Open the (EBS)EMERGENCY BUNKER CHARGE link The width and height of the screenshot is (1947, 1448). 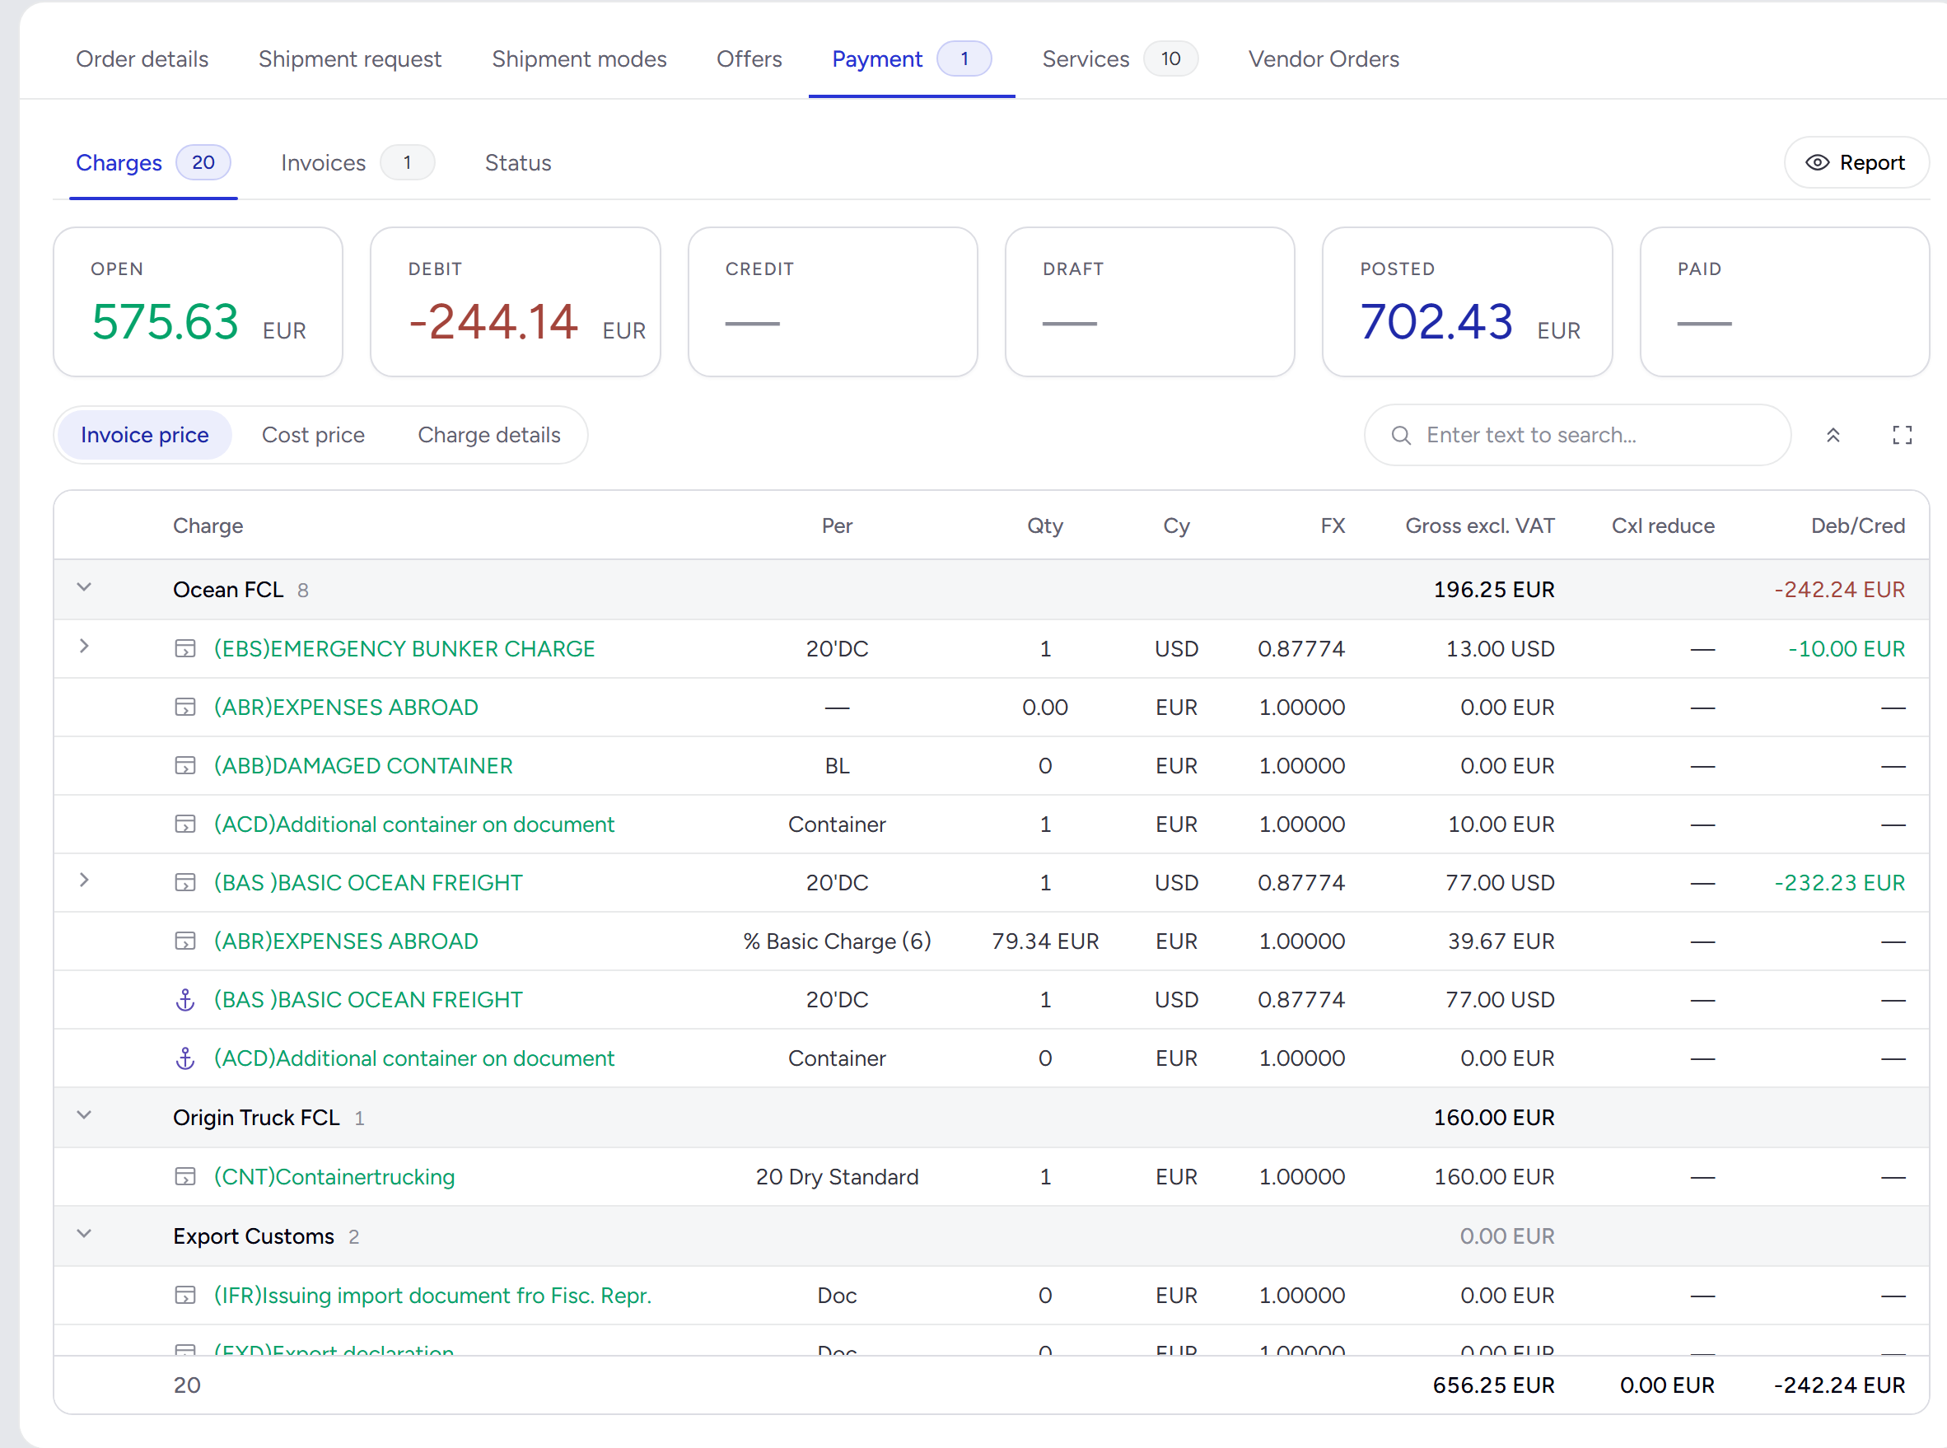pyautogui.click(x=404, y=648)
